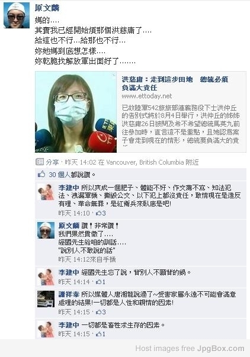Click the 分享 share link

pos(52,162)
